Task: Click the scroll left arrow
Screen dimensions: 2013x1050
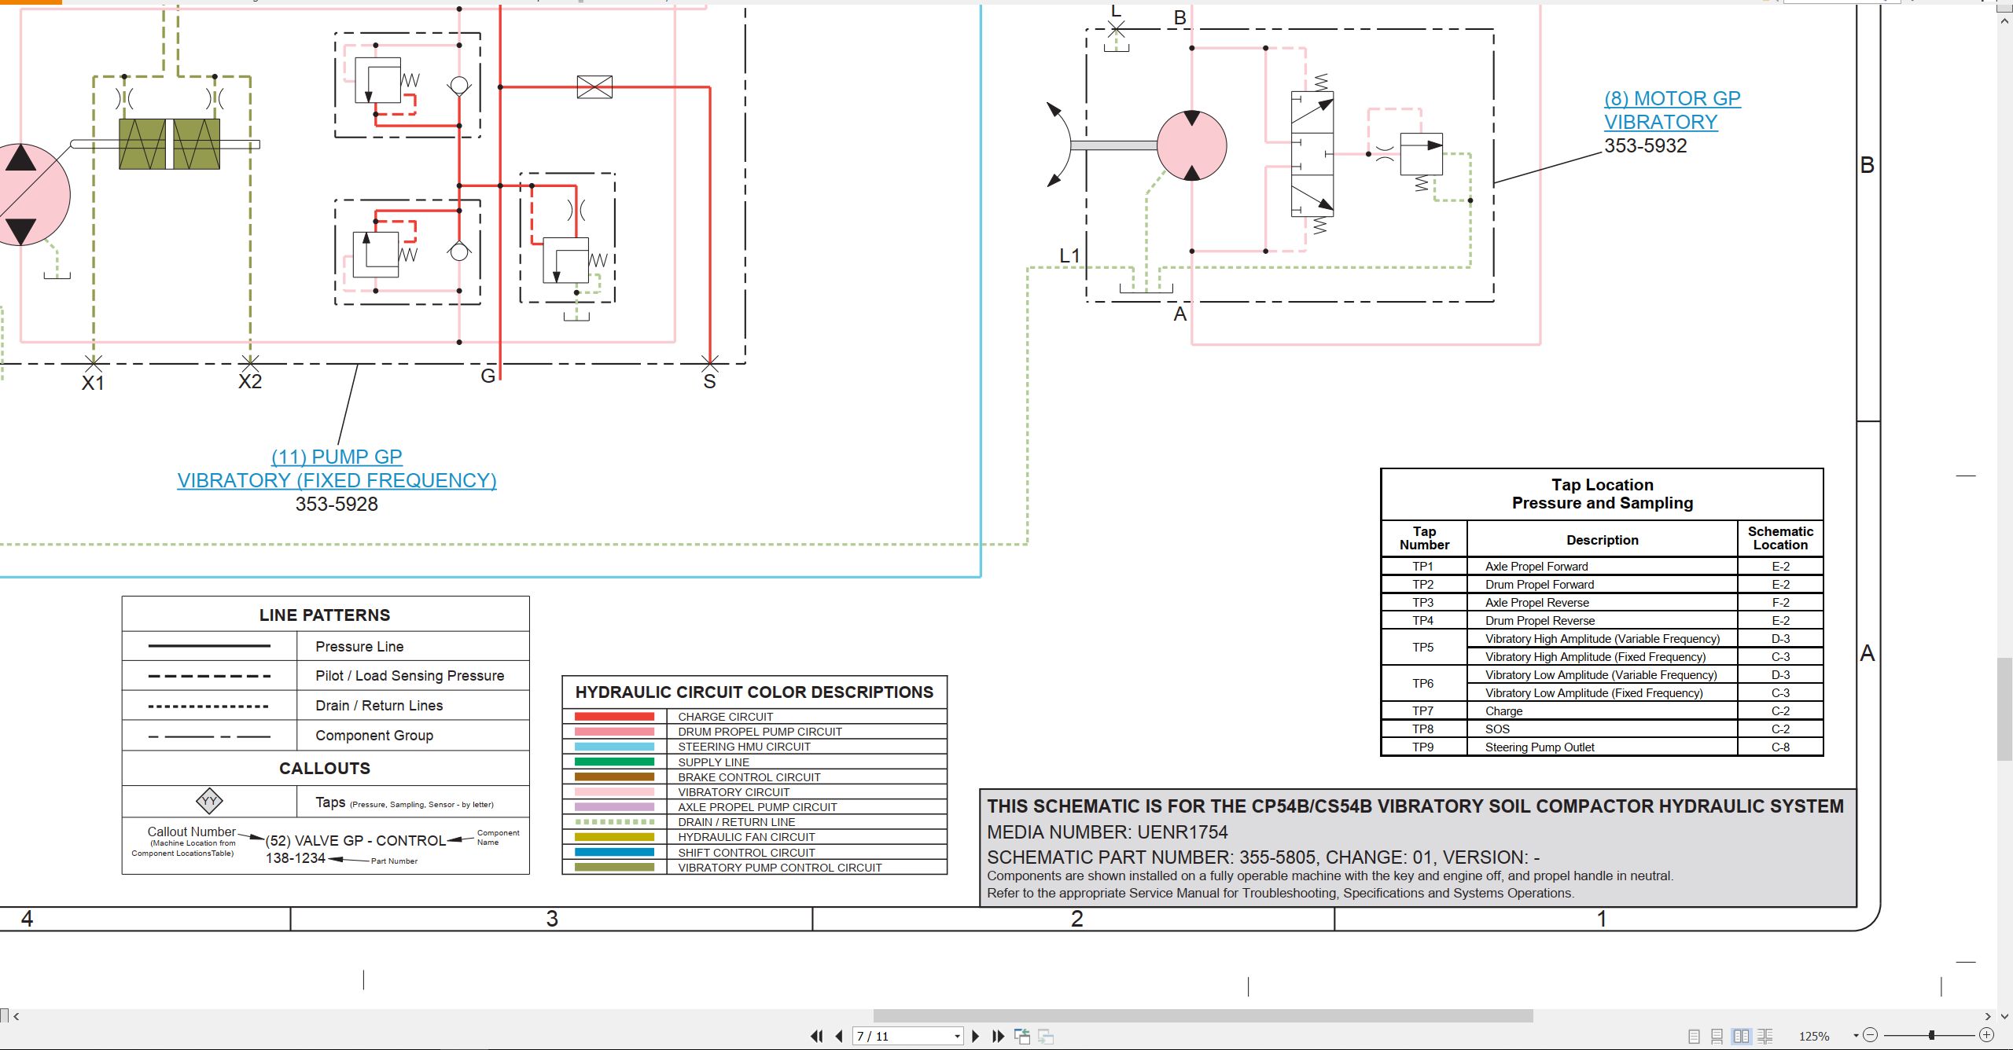Action: (x=17, y=1016)
